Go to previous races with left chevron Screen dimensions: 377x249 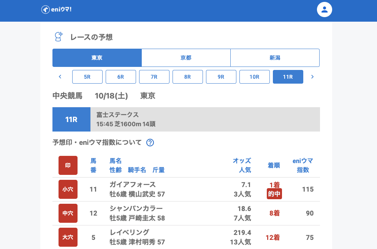pos(60,77)
